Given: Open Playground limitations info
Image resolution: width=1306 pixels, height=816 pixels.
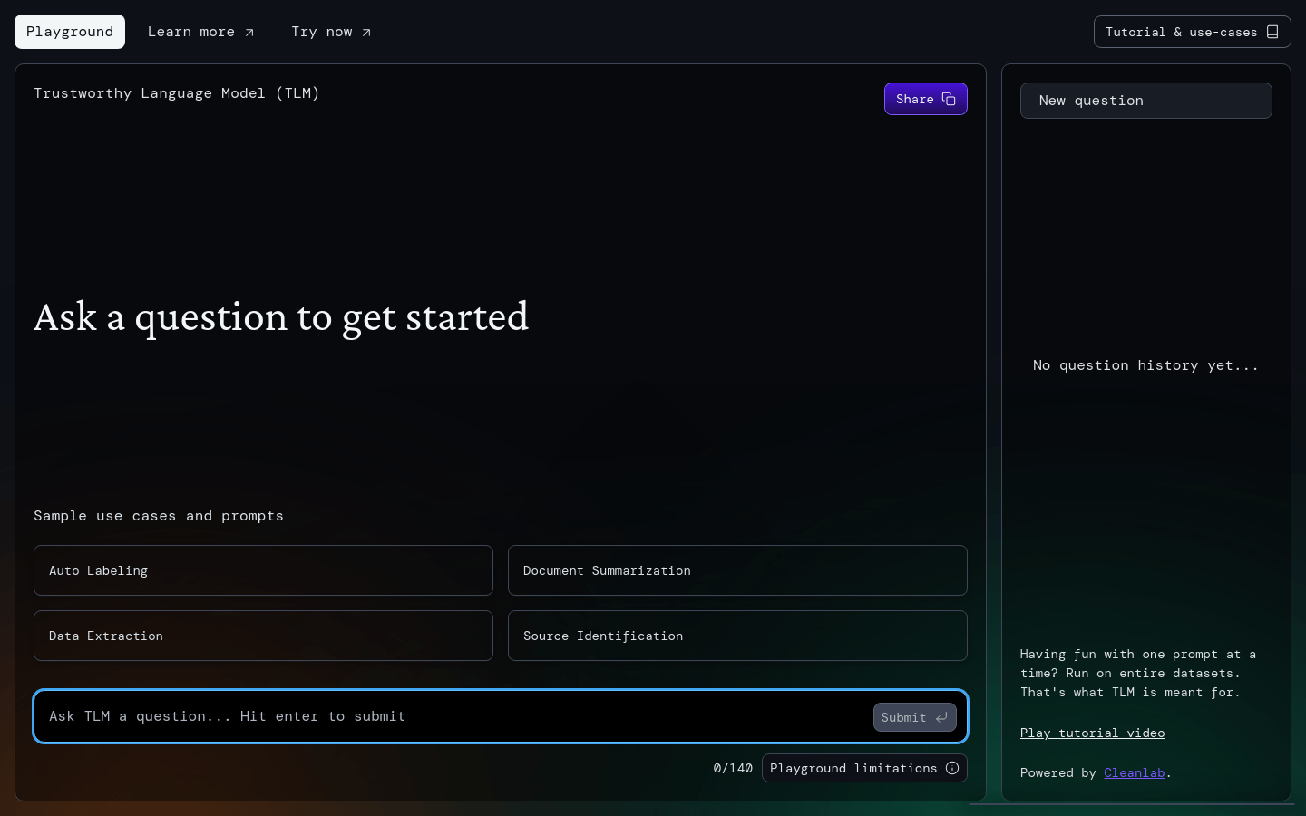Looking at the screenshot, I should (x=864, y=768).
